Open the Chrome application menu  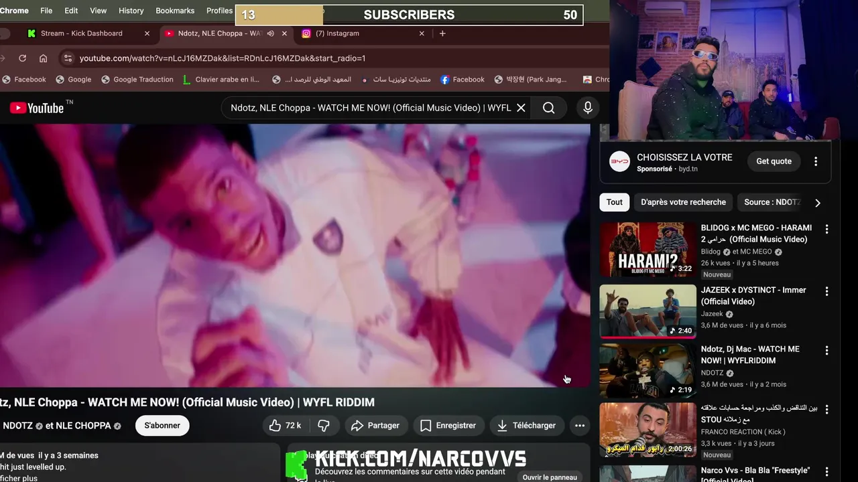[15, 11]
